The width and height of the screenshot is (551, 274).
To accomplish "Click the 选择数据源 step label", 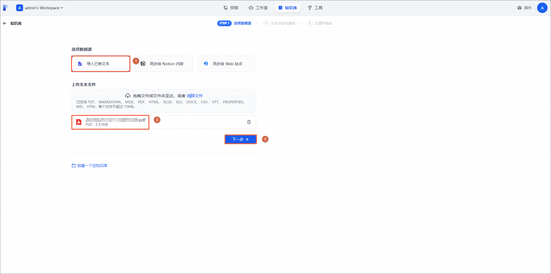I will (x=242, y=23).
